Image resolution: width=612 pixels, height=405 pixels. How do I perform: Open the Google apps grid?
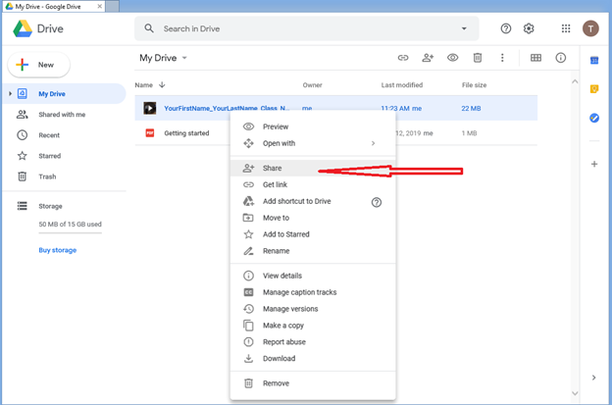566,28
